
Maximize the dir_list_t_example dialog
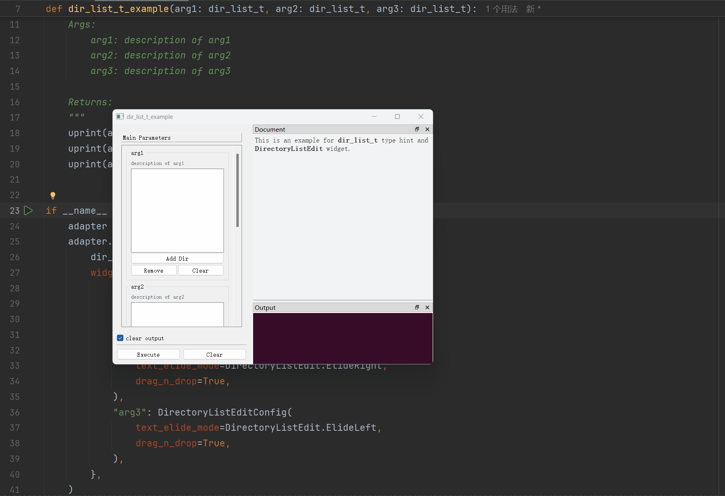(x=397, y=116)
